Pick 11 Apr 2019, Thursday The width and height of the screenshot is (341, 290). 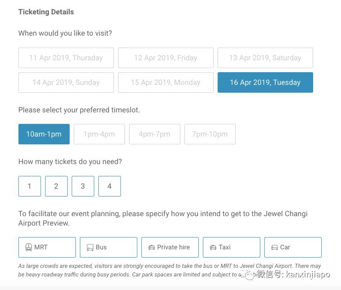tap(66, 58)
